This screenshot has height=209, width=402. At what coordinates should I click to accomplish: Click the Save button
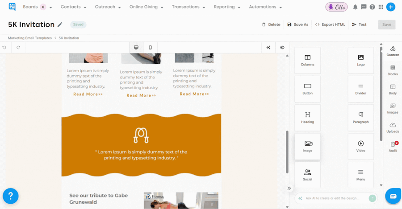coord(387,25)
